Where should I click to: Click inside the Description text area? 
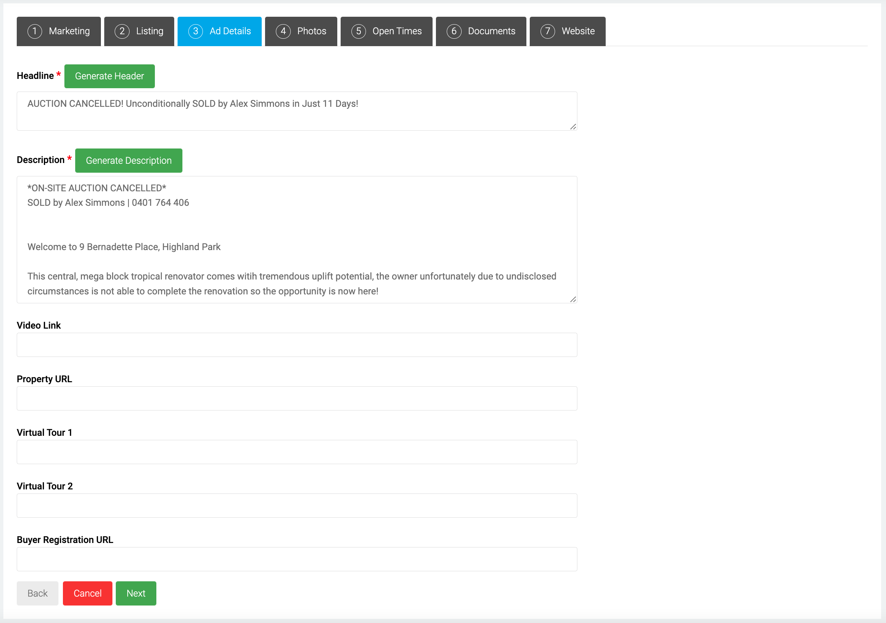click(x=296, y=239)
